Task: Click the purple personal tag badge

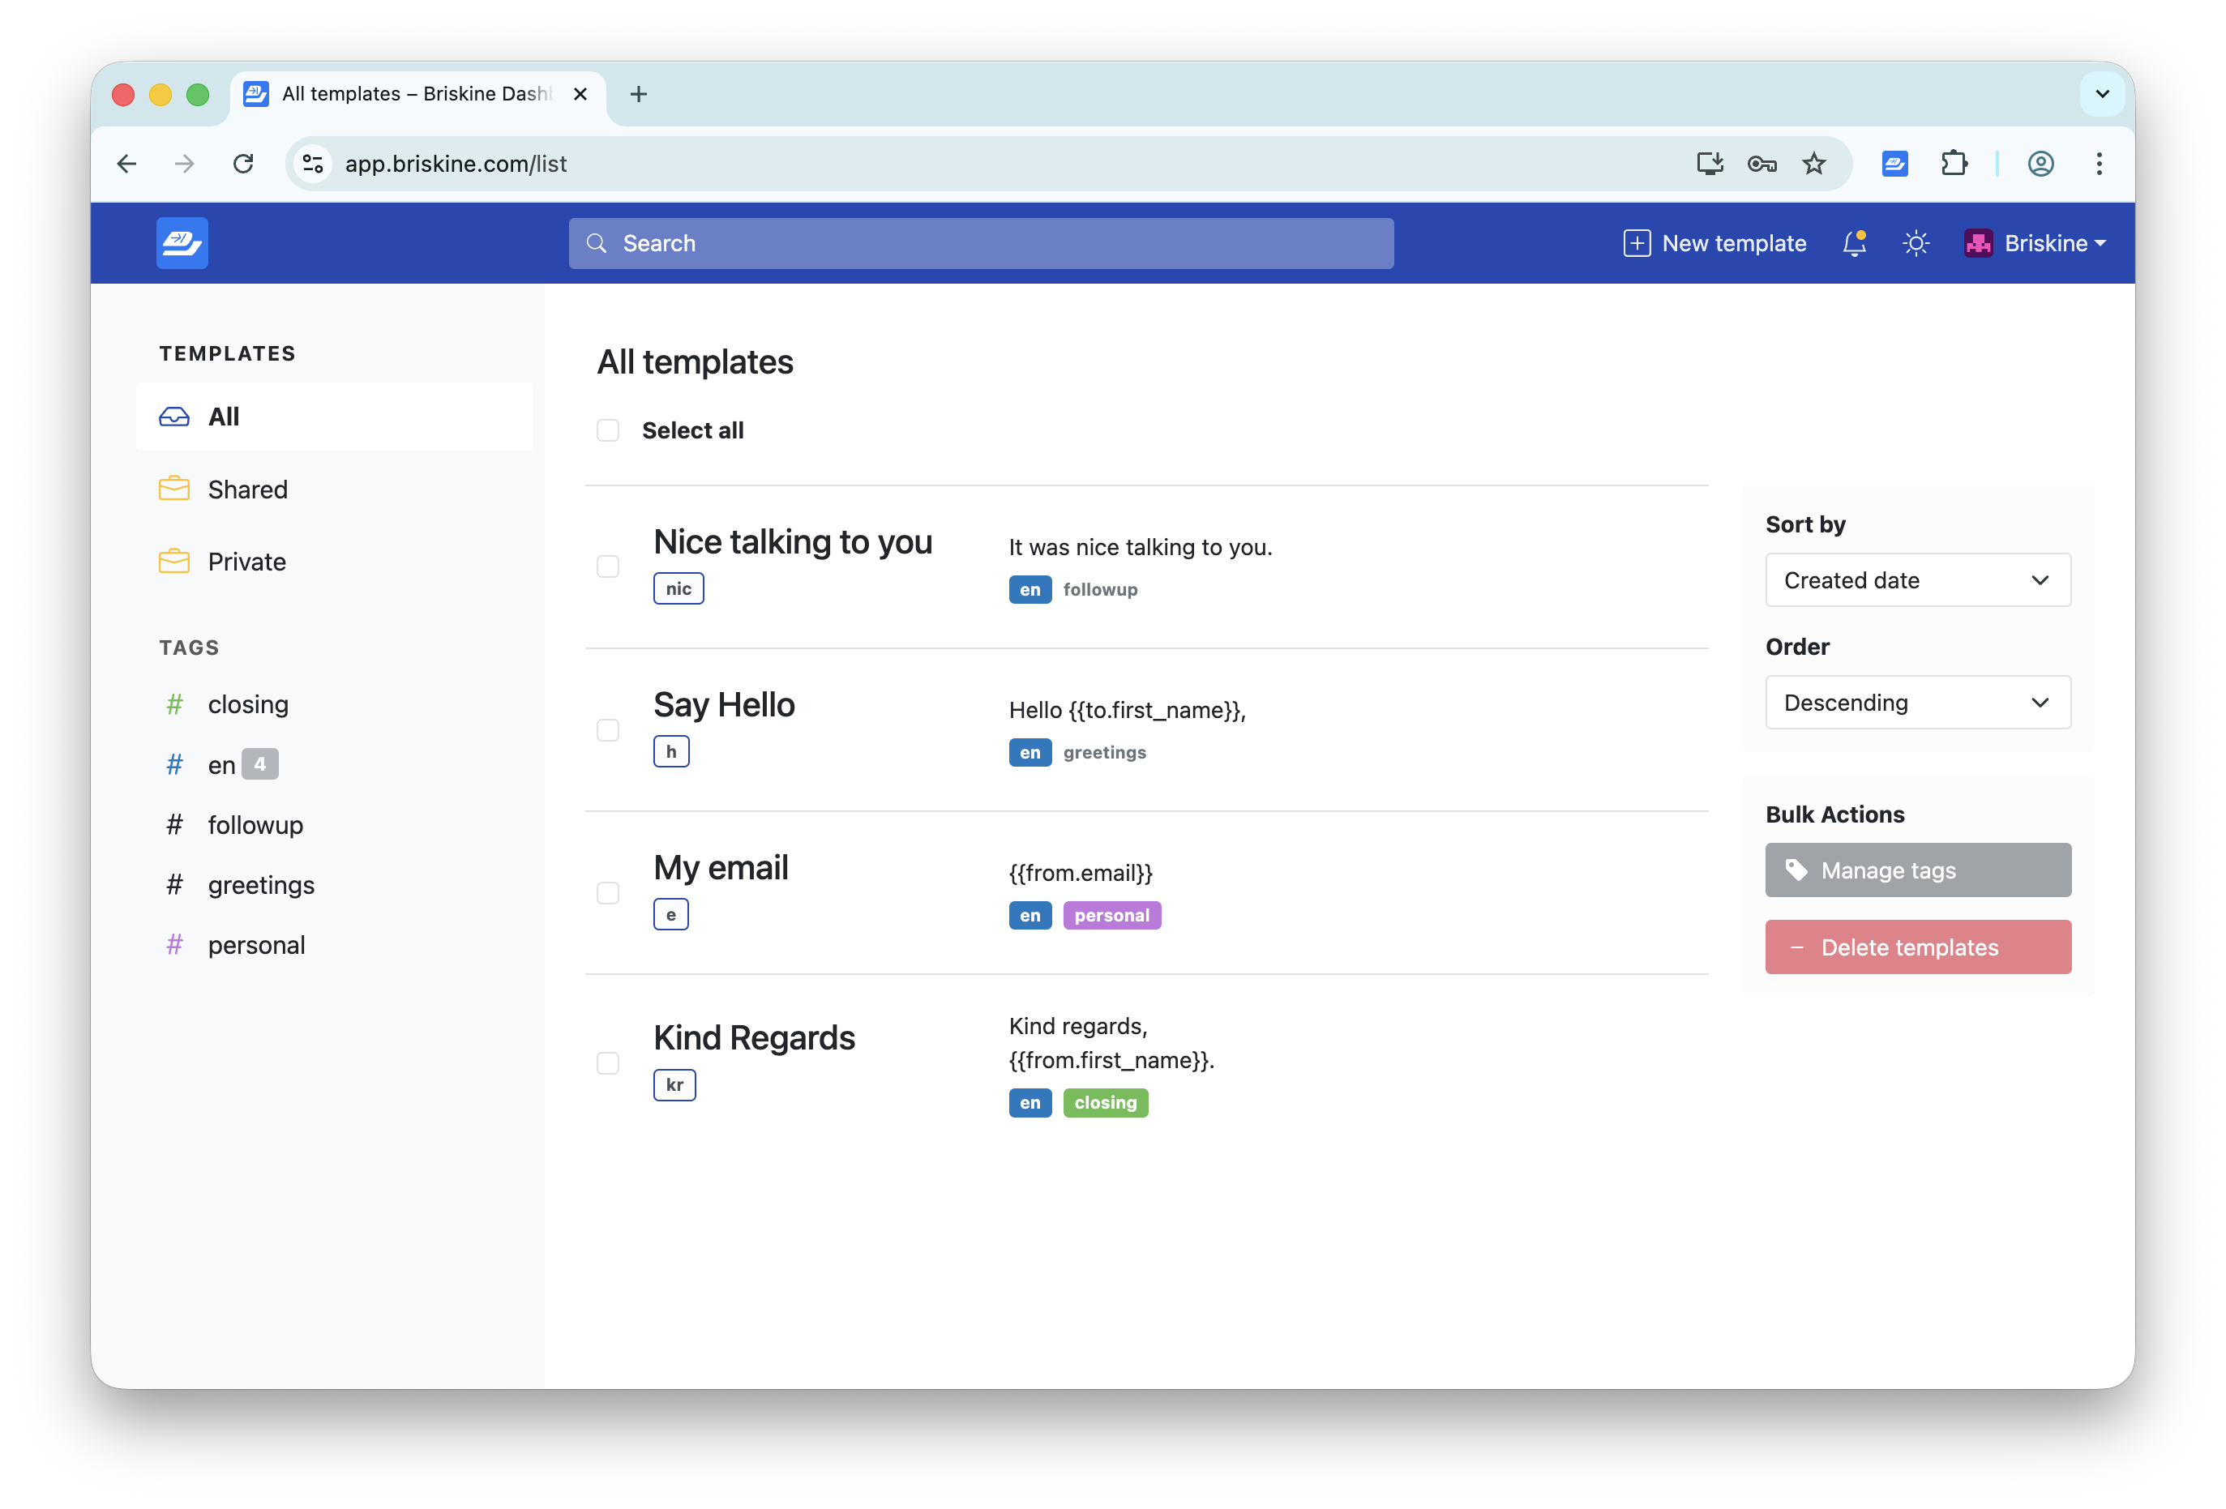Action: (x=1111, y=915)
